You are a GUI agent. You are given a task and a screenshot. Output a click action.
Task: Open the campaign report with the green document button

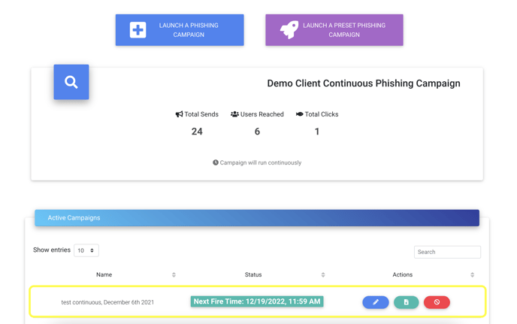click(x=407, y=302)
